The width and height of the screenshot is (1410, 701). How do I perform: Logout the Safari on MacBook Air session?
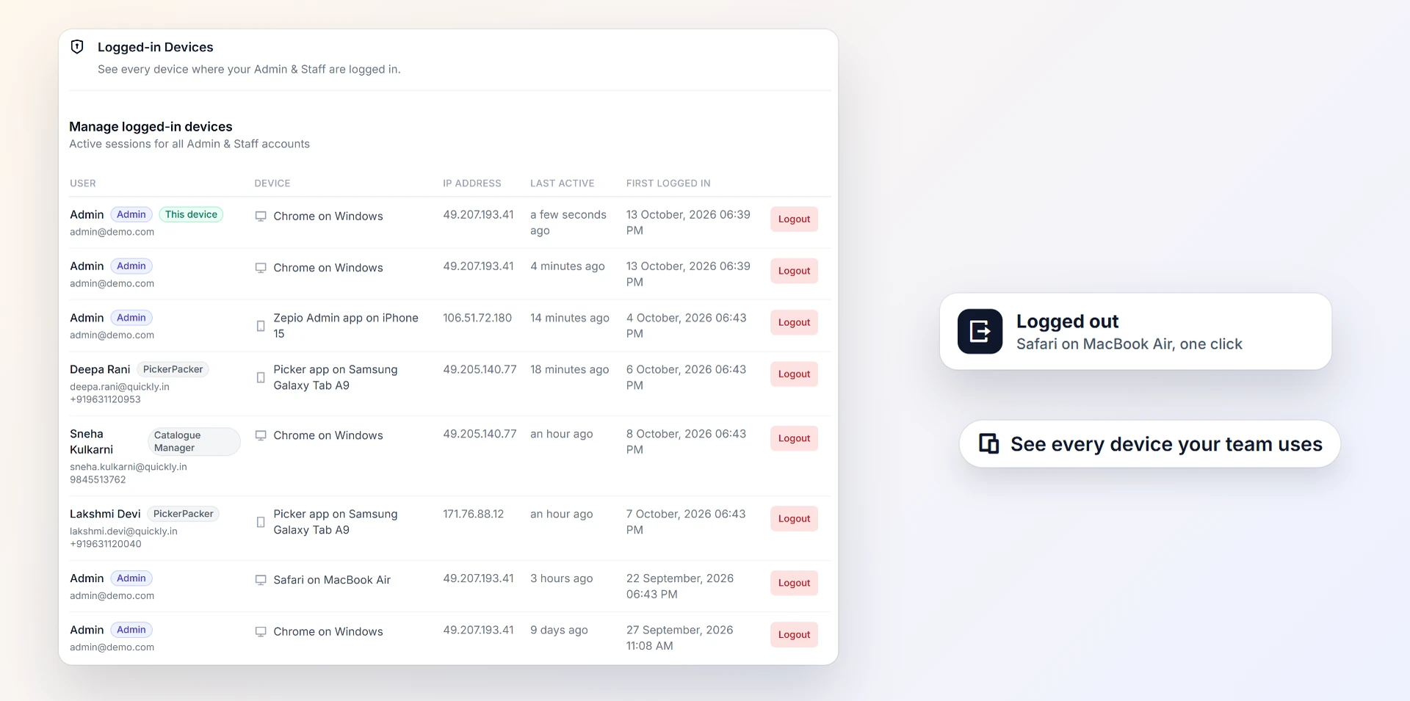(794, 583)
